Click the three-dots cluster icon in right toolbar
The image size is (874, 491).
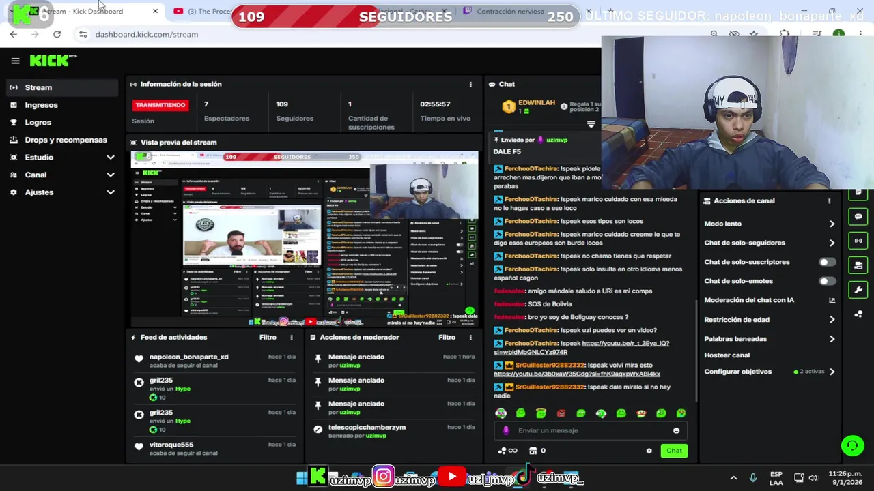[858, 314]
